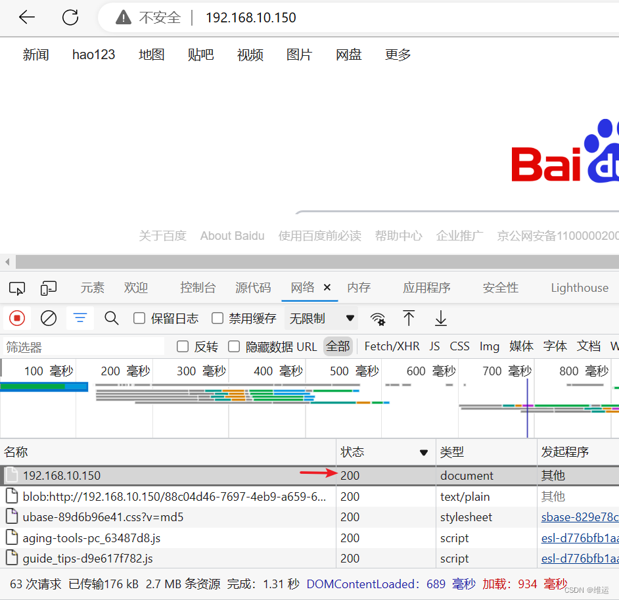Screen dimensions: 619x600
Task: Switch to the 元素 tab
Action: (93, 288)
